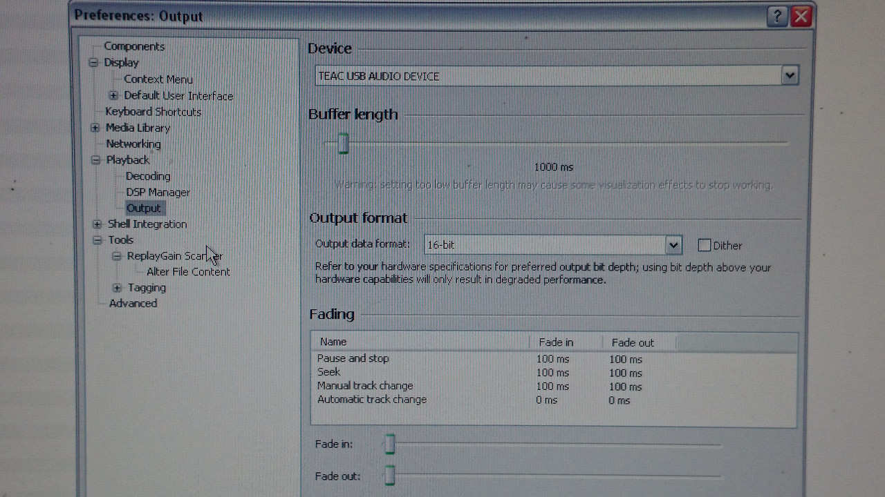Expand the Default User Interface branch
The image size is (885, 497).
tap(114, 95)
